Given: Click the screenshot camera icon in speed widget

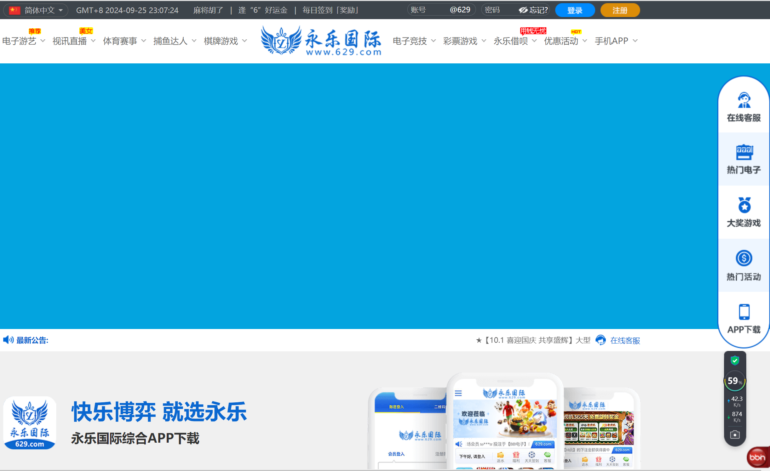Looking at the screenshot, I should click(x=735, y=434).
